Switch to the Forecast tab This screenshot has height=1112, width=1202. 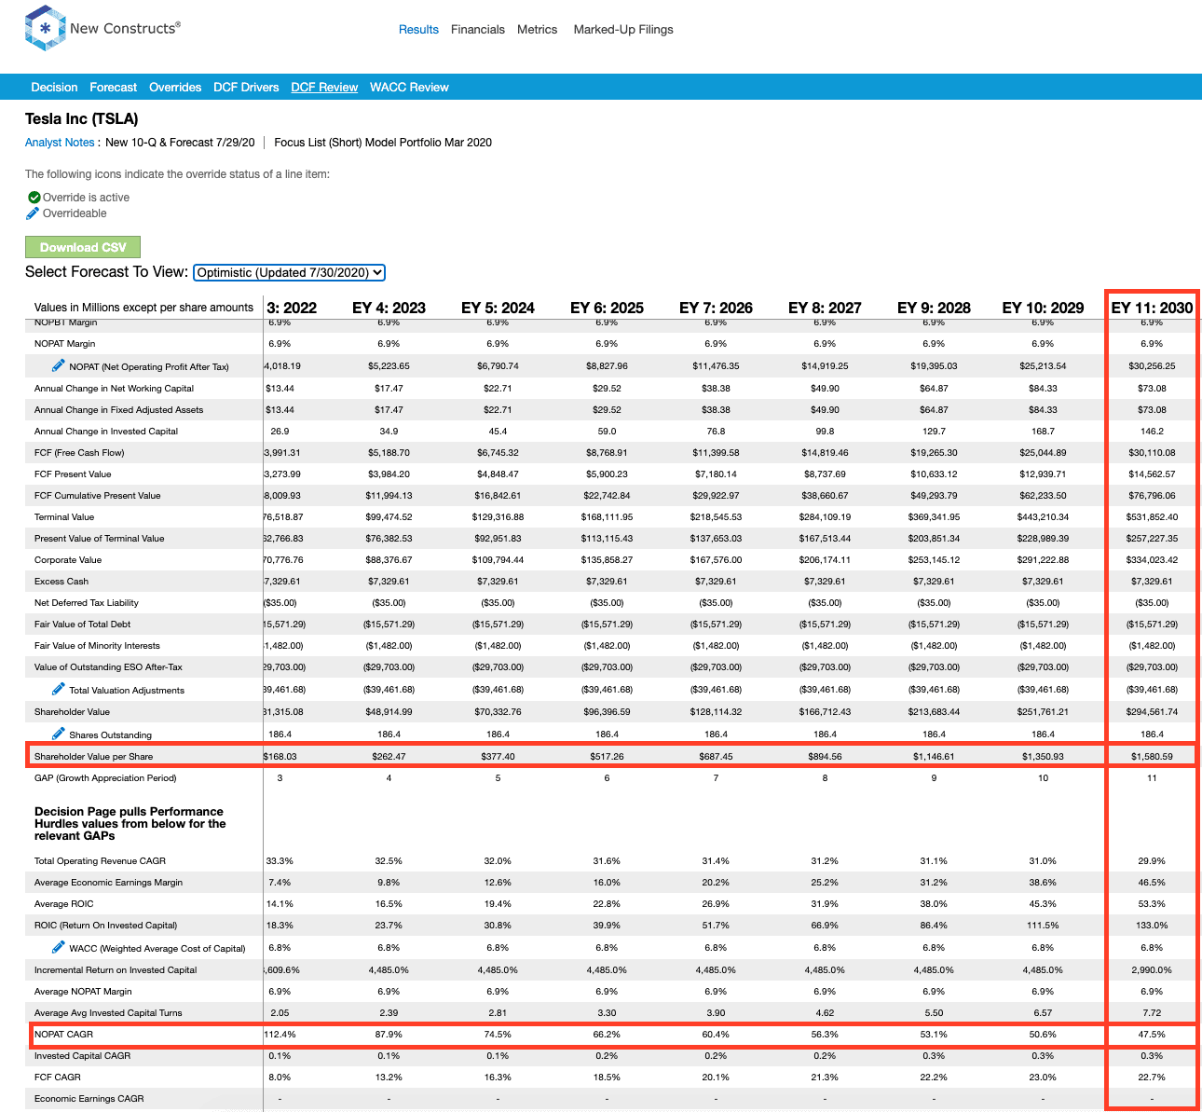coord(114,87)
